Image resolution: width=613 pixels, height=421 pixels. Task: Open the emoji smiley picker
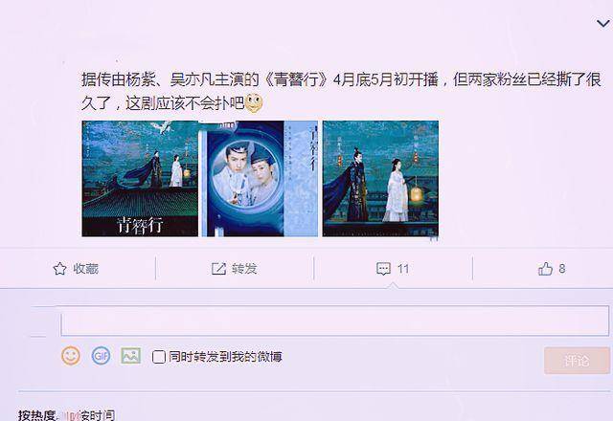71,356
